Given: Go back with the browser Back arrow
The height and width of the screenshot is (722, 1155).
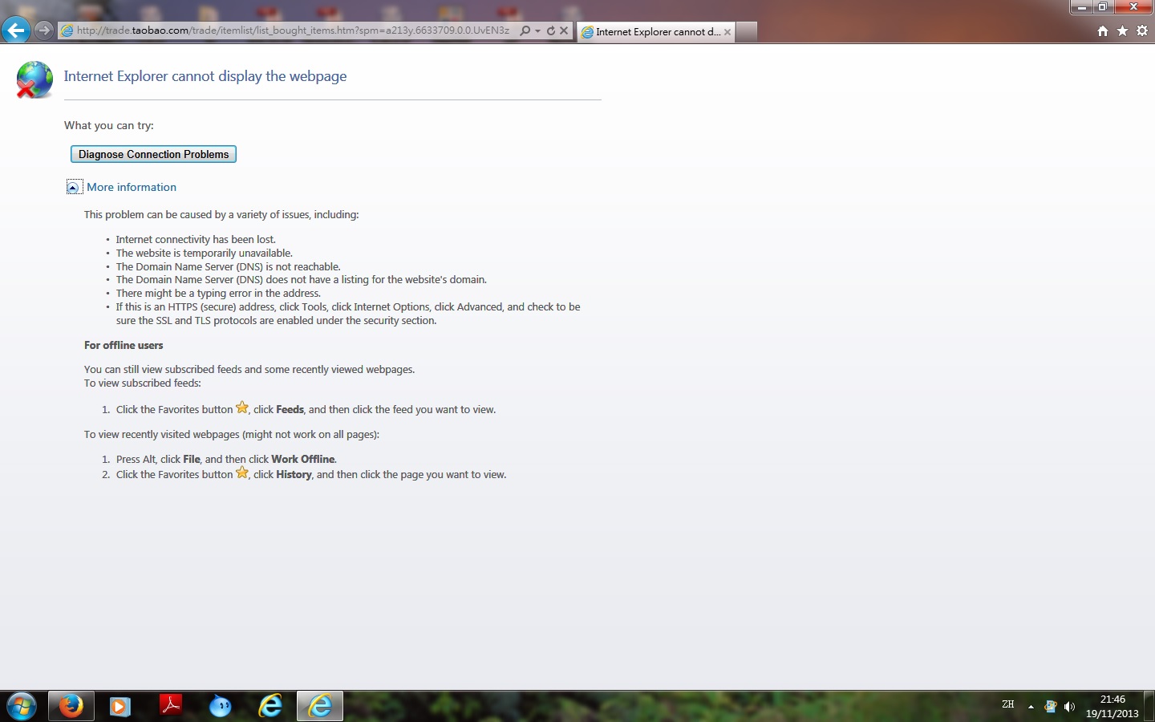Looking at the screenshot, I should (x=16, y=30).
